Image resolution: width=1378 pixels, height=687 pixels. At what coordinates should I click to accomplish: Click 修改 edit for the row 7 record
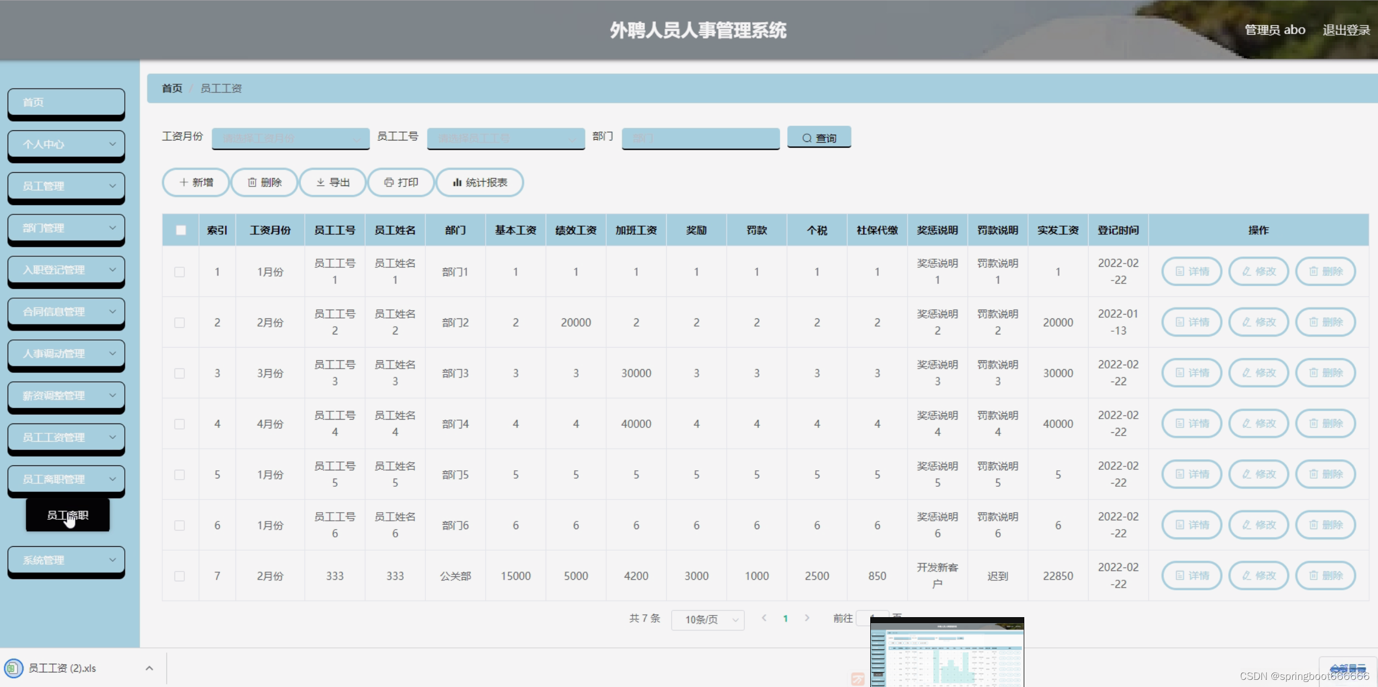1259,576
